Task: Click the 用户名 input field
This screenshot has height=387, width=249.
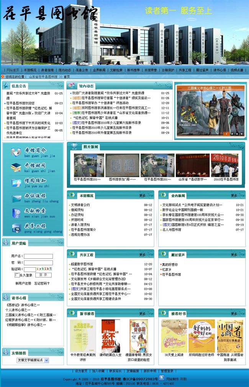Action: coord(38,256)
